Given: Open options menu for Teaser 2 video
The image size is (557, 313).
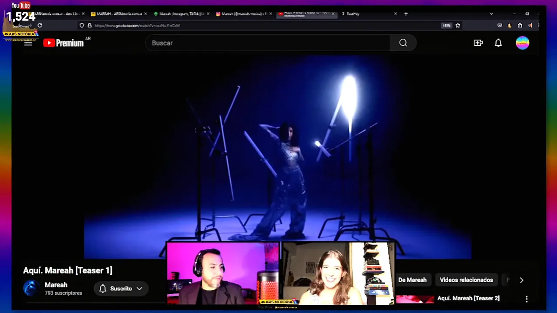Looking at the screenshot, I should pyautogui.click(x=527, y=299).
